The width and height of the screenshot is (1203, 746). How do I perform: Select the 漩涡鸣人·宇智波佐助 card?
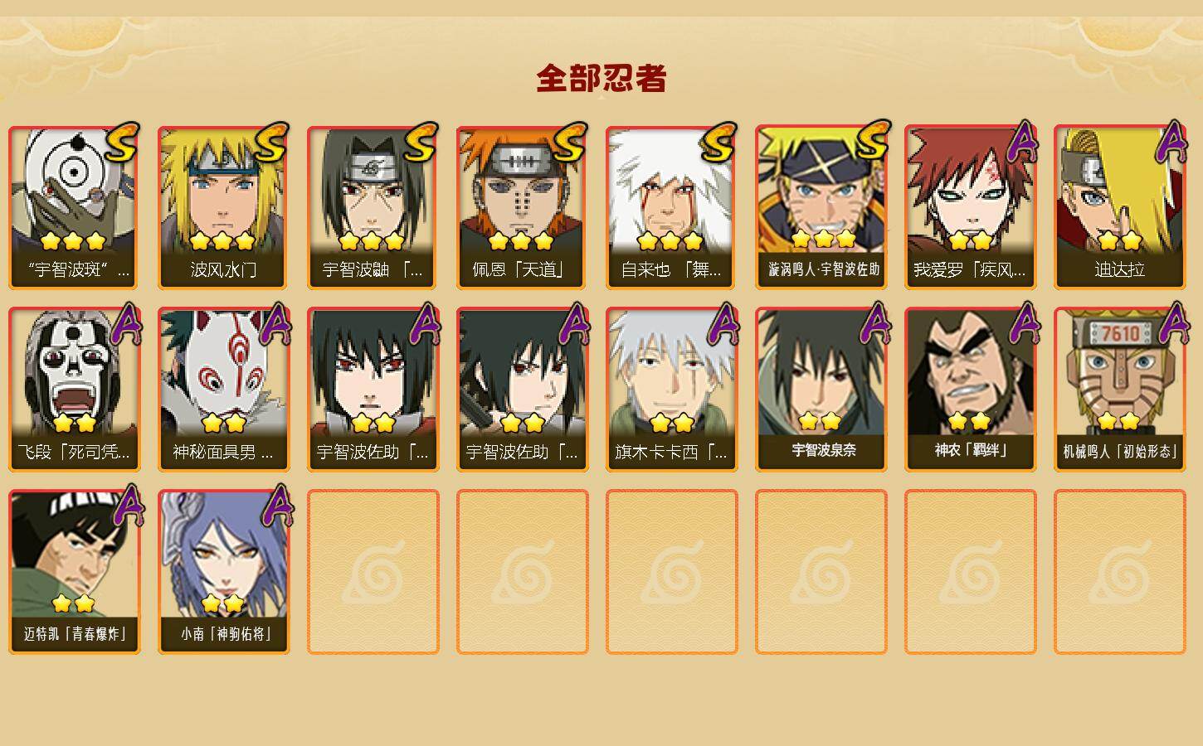coord(821,207)
